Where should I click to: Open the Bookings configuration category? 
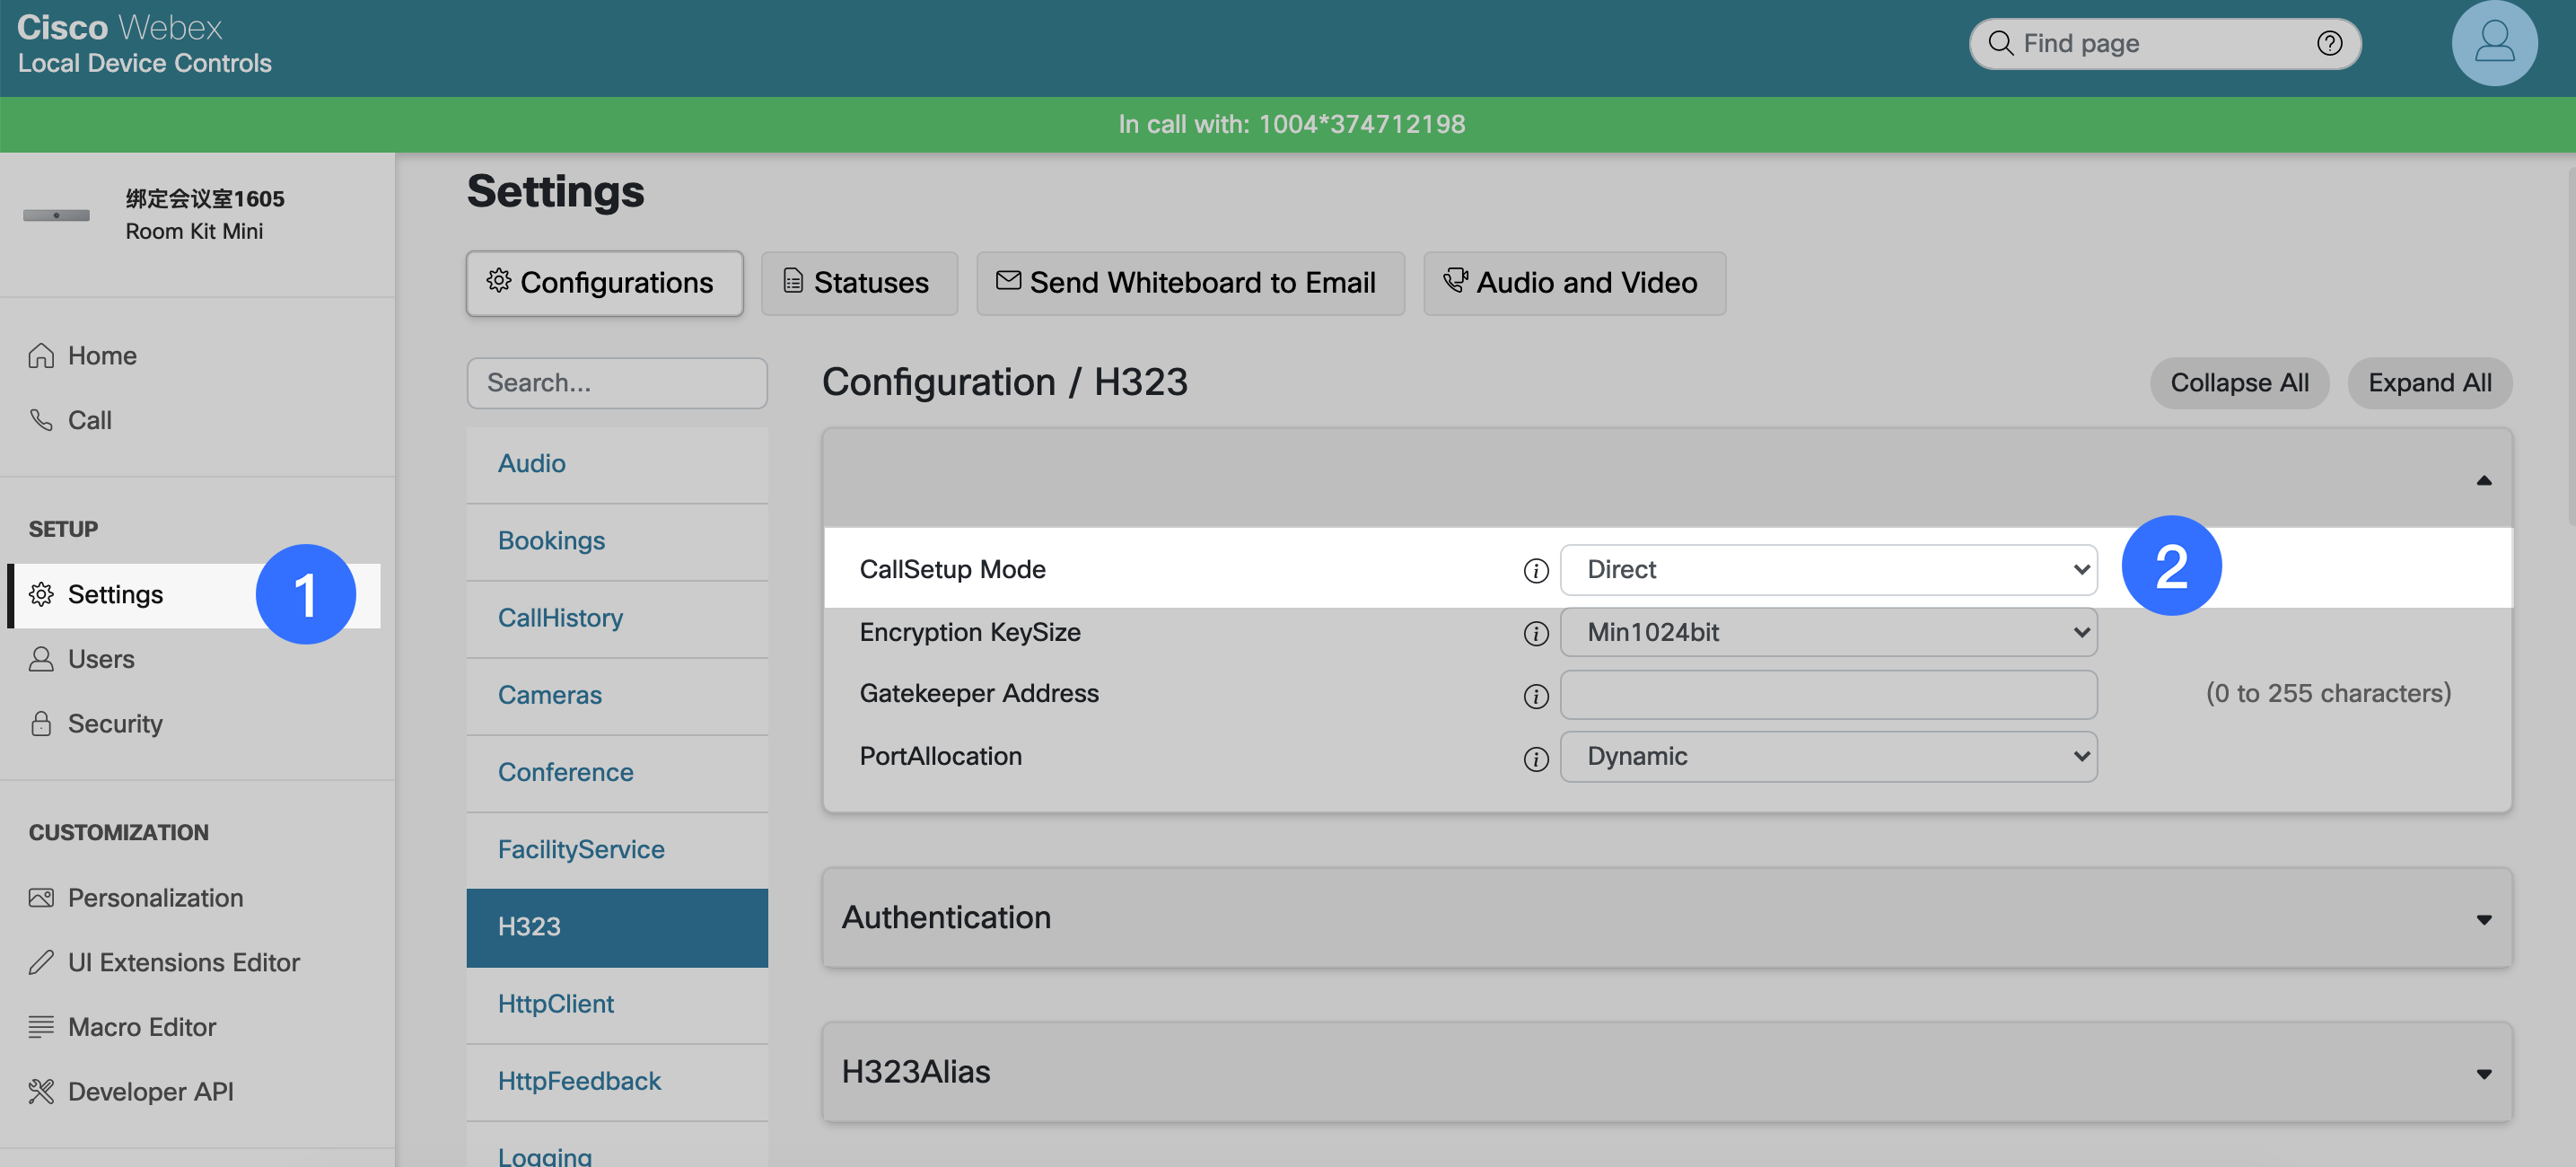(617, 541)
